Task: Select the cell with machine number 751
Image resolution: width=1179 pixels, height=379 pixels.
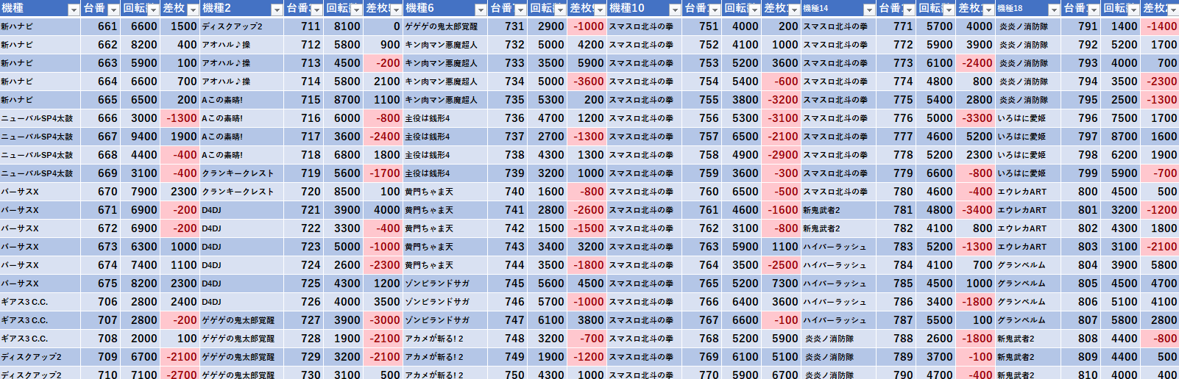Action: [x=702, y=26]
